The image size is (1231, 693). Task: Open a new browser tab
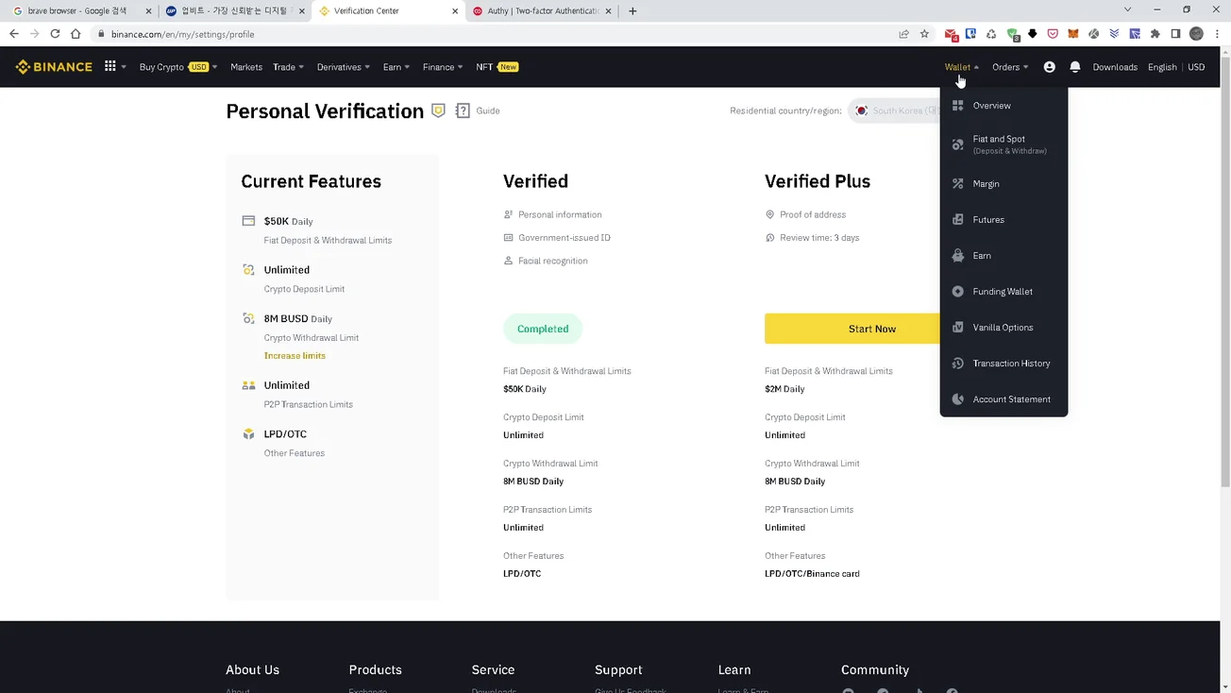tap(632, 11)
